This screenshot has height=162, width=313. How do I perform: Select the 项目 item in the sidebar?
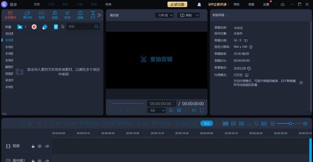pyautogui.click(x=9, y=34)
